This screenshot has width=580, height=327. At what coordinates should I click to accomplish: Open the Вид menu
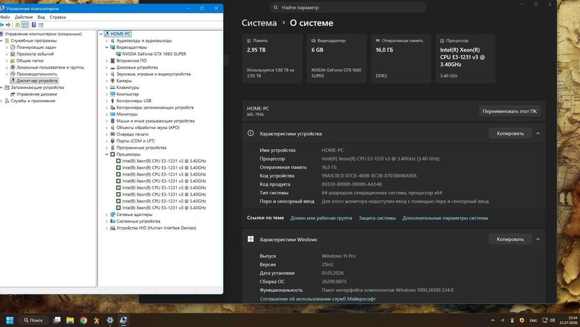tap(41, 17)
